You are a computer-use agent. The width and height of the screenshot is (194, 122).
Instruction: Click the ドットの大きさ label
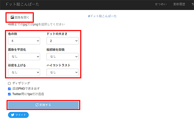point(57,34)
